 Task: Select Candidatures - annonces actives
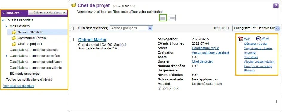[x=34, y=50]
